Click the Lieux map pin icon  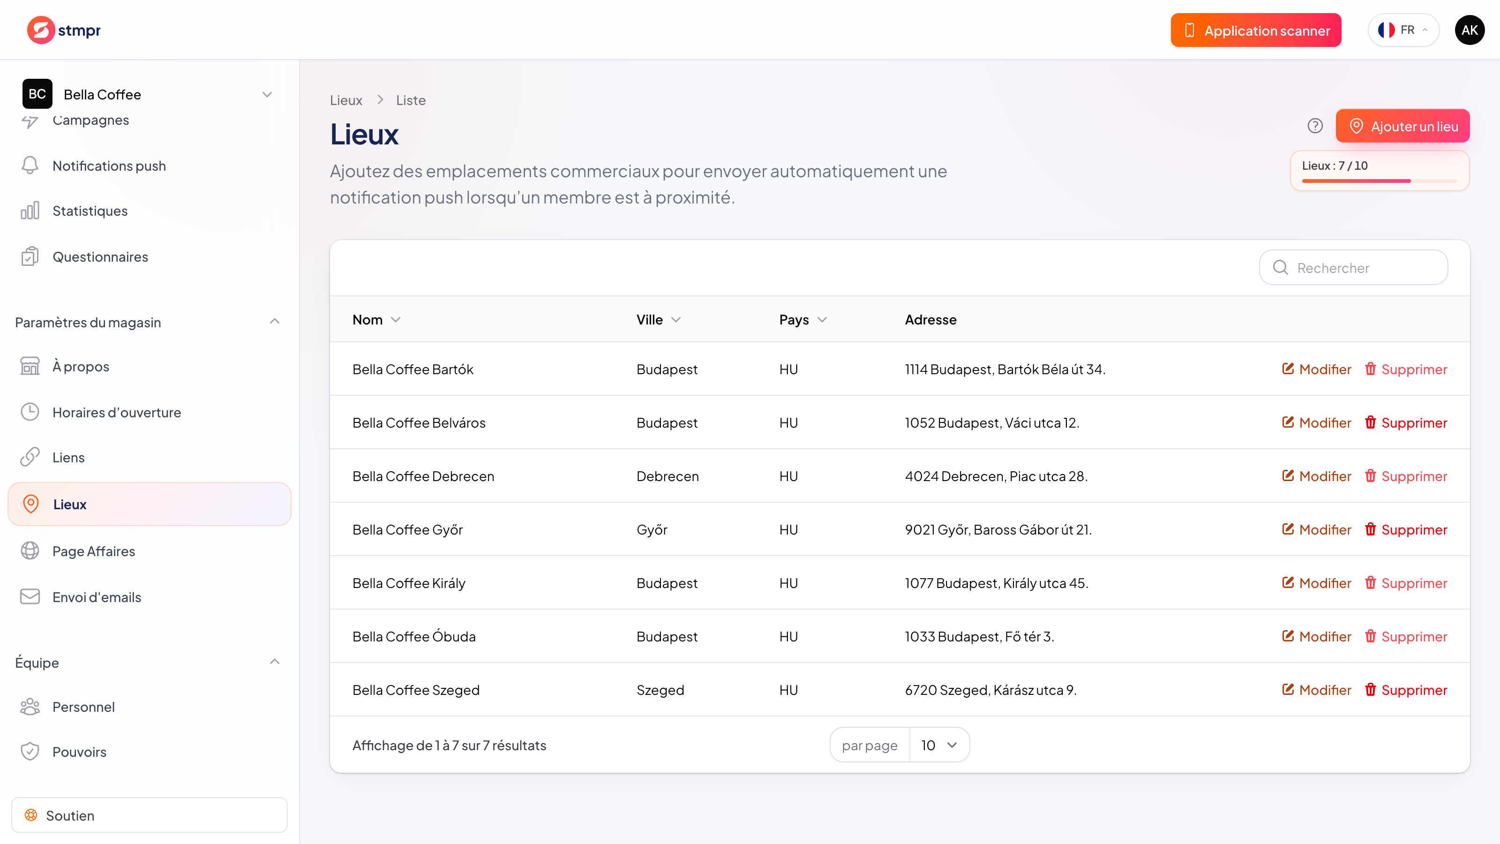point(31,504)
